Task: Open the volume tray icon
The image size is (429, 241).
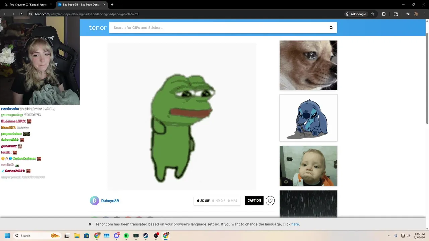Action: (408, 236)
